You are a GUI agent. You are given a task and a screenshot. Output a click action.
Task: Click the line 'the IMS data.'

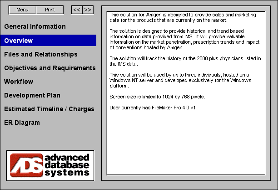[x=124, y=64]
